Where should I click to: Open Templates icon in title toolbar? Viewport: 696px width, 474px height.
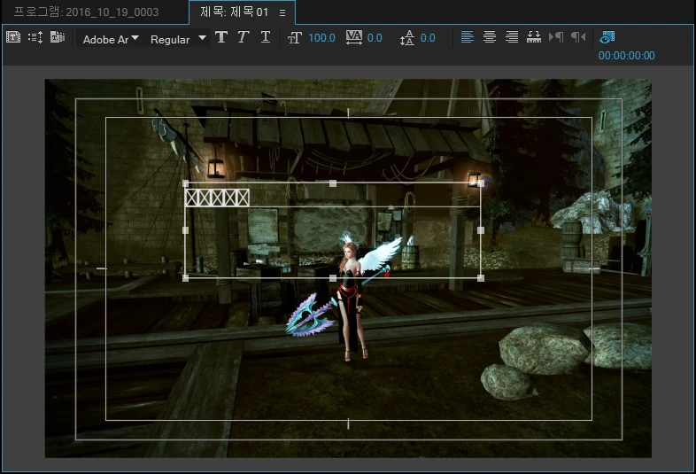click(58, 37)
